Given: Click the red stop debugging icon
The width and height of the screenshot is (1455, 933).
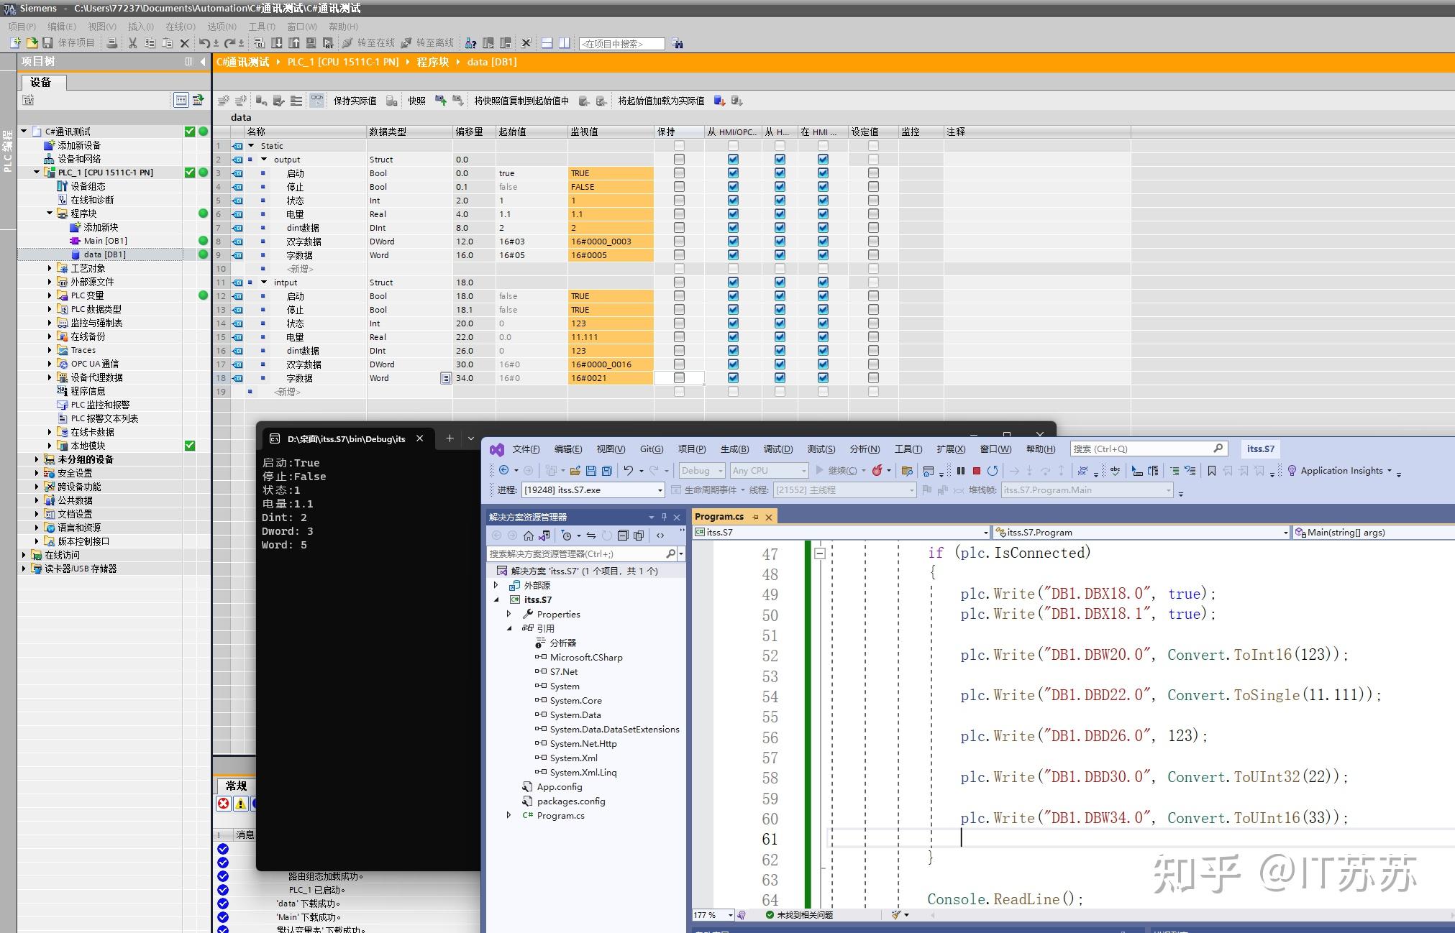Looking at the screenshot, I should pos(977,471).
